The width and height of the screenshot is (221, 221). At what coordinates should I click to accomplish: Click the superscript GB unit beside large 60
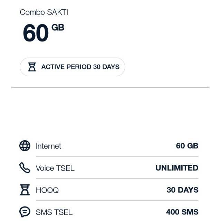coord(58,27)
